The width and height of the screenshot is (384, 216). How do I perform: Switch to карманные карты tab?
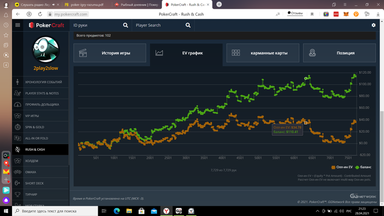point(263,53)
